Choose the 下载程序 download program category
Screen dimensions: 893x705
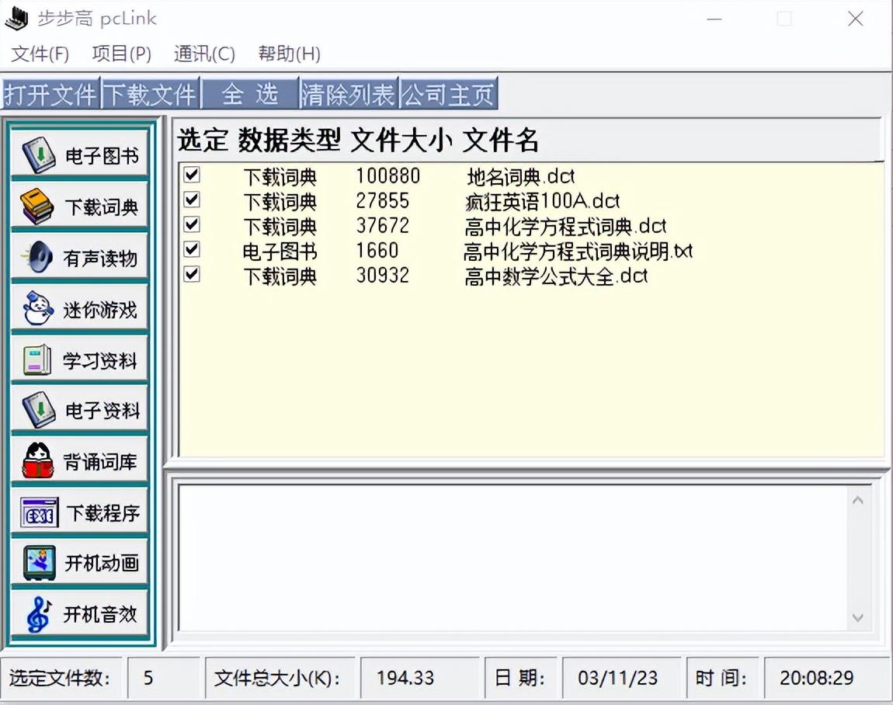pos(80,512)
